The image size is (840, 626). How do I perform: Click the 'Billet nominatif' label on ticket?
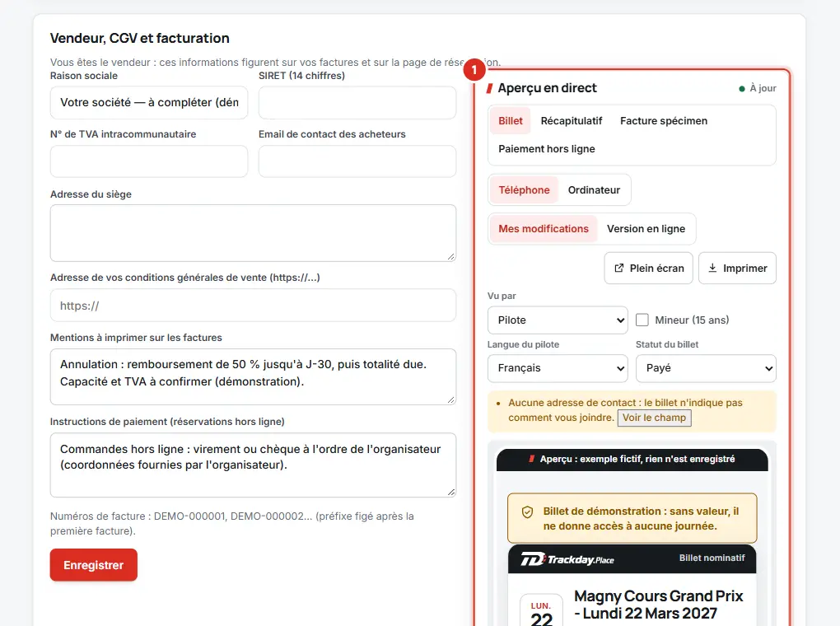[712, 558]
